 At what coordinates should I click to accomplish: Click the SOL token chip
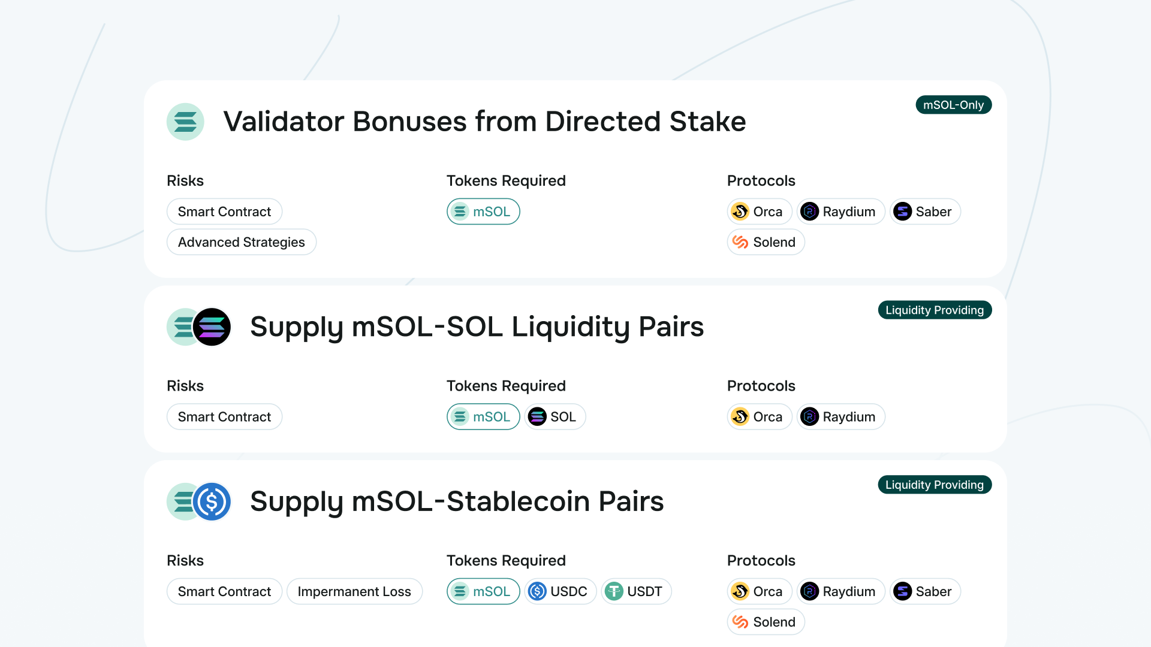coord(555,417)
